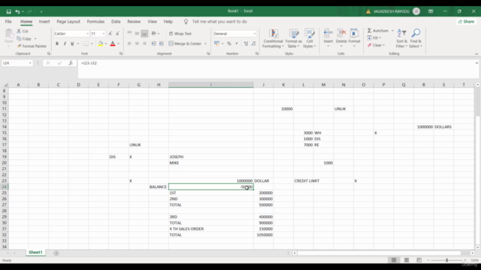481x270 pixels.
Task: Switch to the Insert tab
Action: [x=44, y=22]
